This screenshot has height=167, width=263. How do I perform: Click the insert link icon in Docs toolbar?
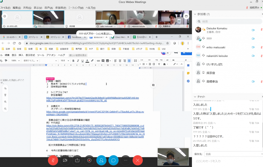point(99,61)
